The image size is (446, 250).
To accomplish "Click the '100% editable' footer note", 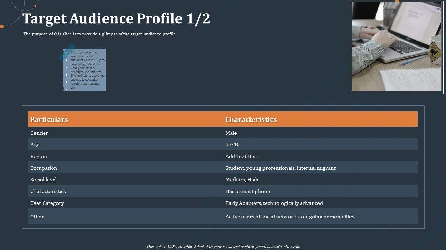I will pyautogui.click(x=223, y=247).
